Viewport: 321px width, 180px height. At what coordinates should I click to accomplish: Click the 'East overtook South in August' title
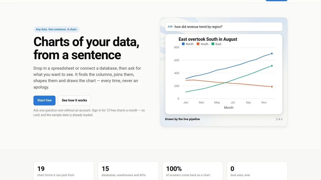tap(208, 39)
